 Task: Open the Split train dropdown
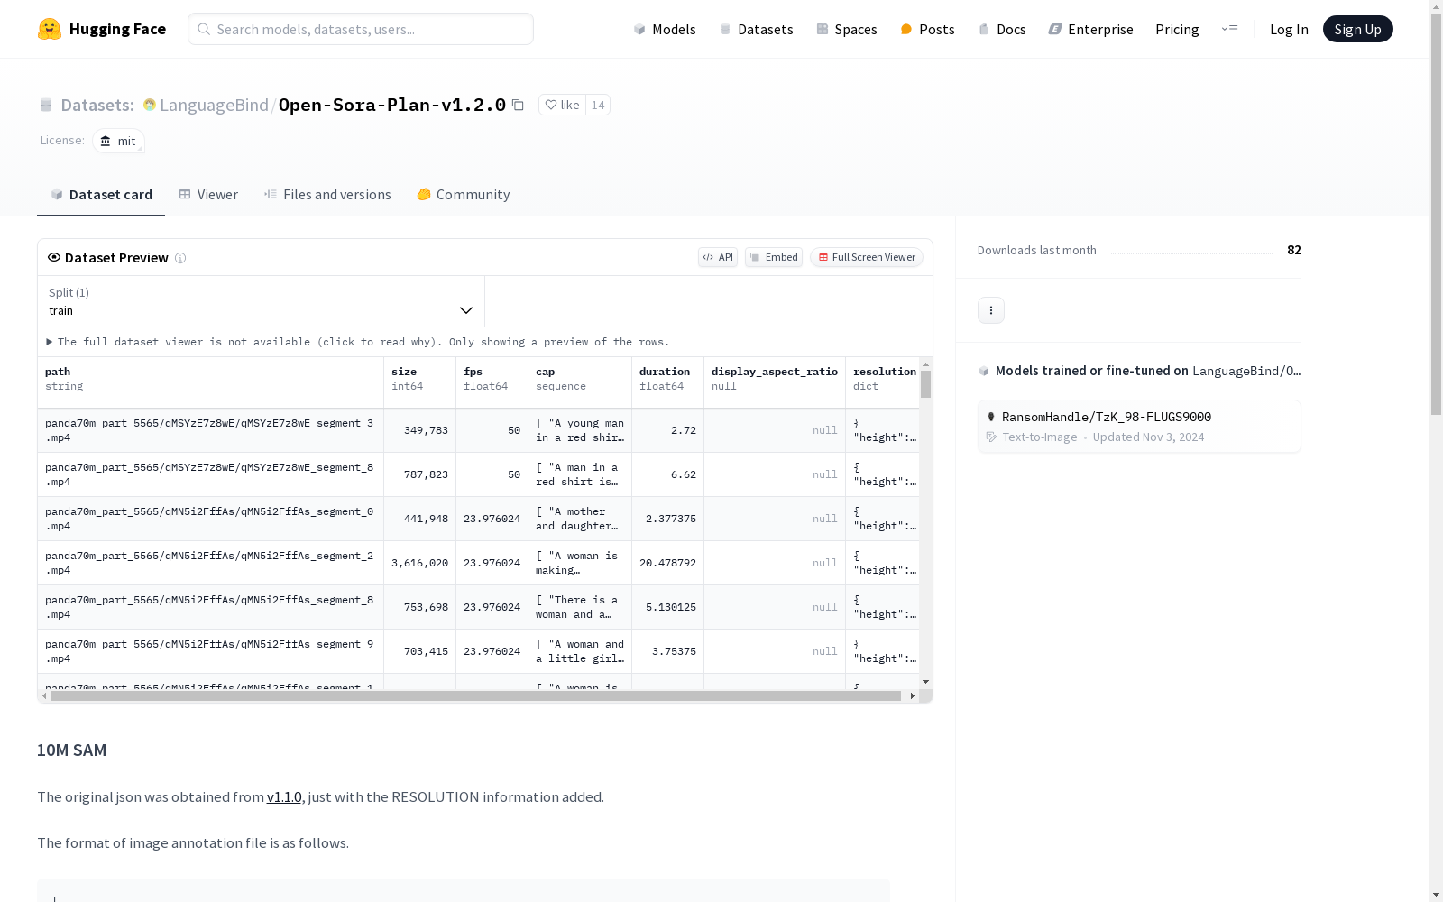coord(262,301)
